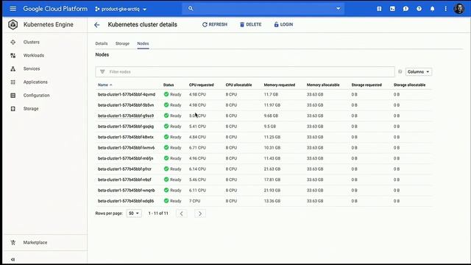Click the REFRESH button
Screen dimensions: 471x265
point(214,24)
